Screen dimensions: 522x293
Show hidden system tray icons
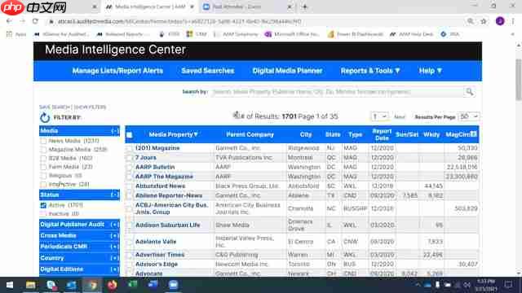(418, 285)
